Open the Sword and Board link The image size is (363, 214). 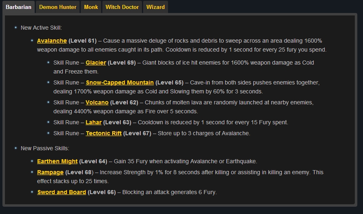pyautogui.click(x=62, y=192)
